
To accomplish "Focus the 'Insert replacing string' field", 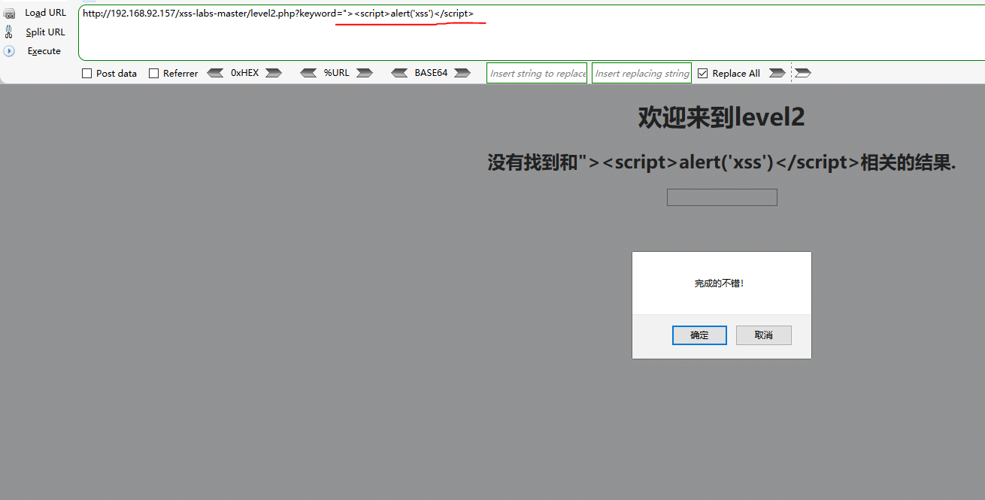I will click(x=641, y=73).
